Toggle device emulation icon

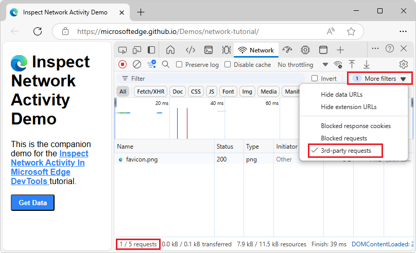tap(137, 50)
